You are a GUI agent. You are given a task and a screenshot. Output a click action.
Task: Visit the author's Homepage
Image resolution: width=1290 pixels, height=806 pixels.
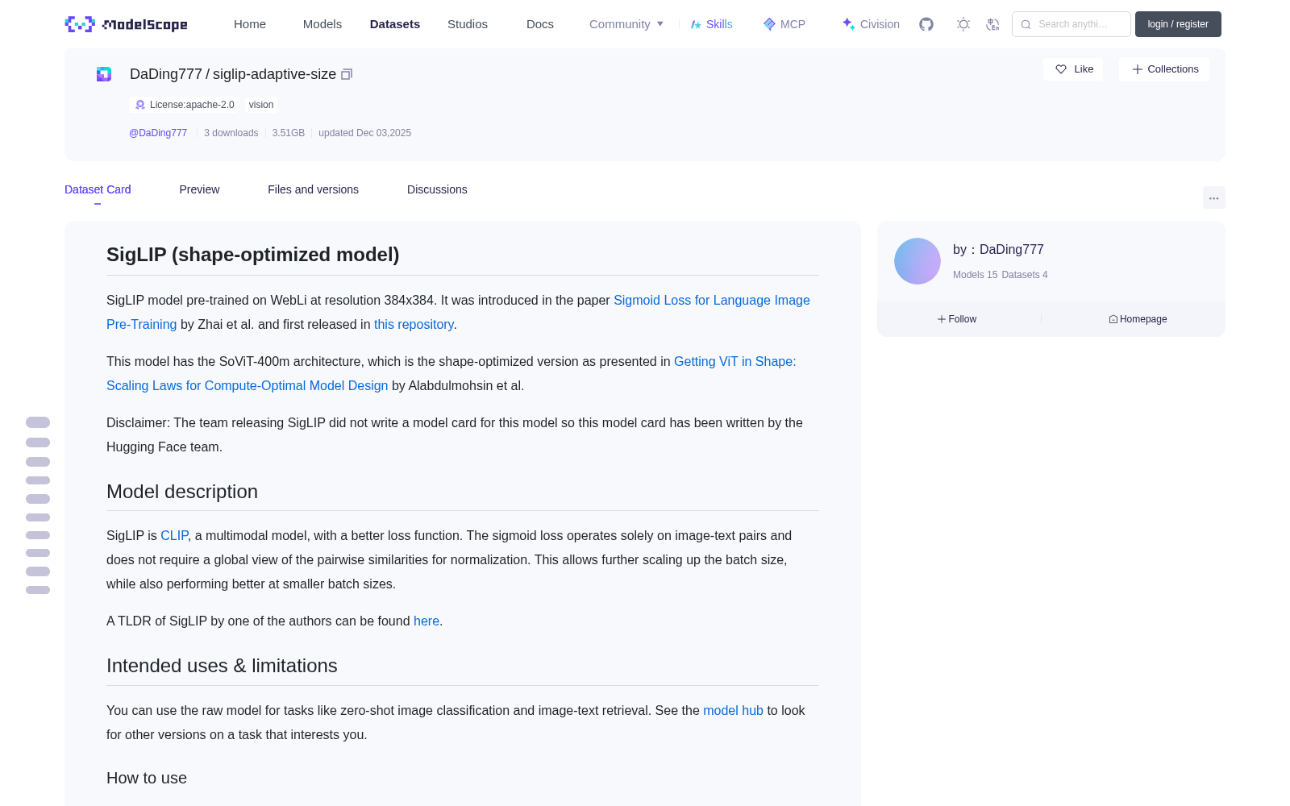pyautogui.click(x=1138, y=319)
